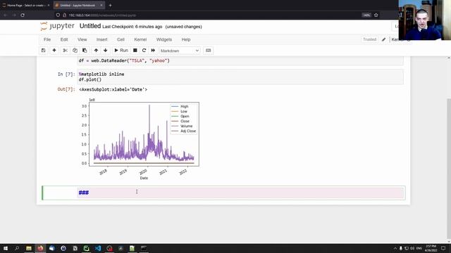The image size is (451, 253).
Task: Click the save and checkpoint icon
Action: point(44,51)
